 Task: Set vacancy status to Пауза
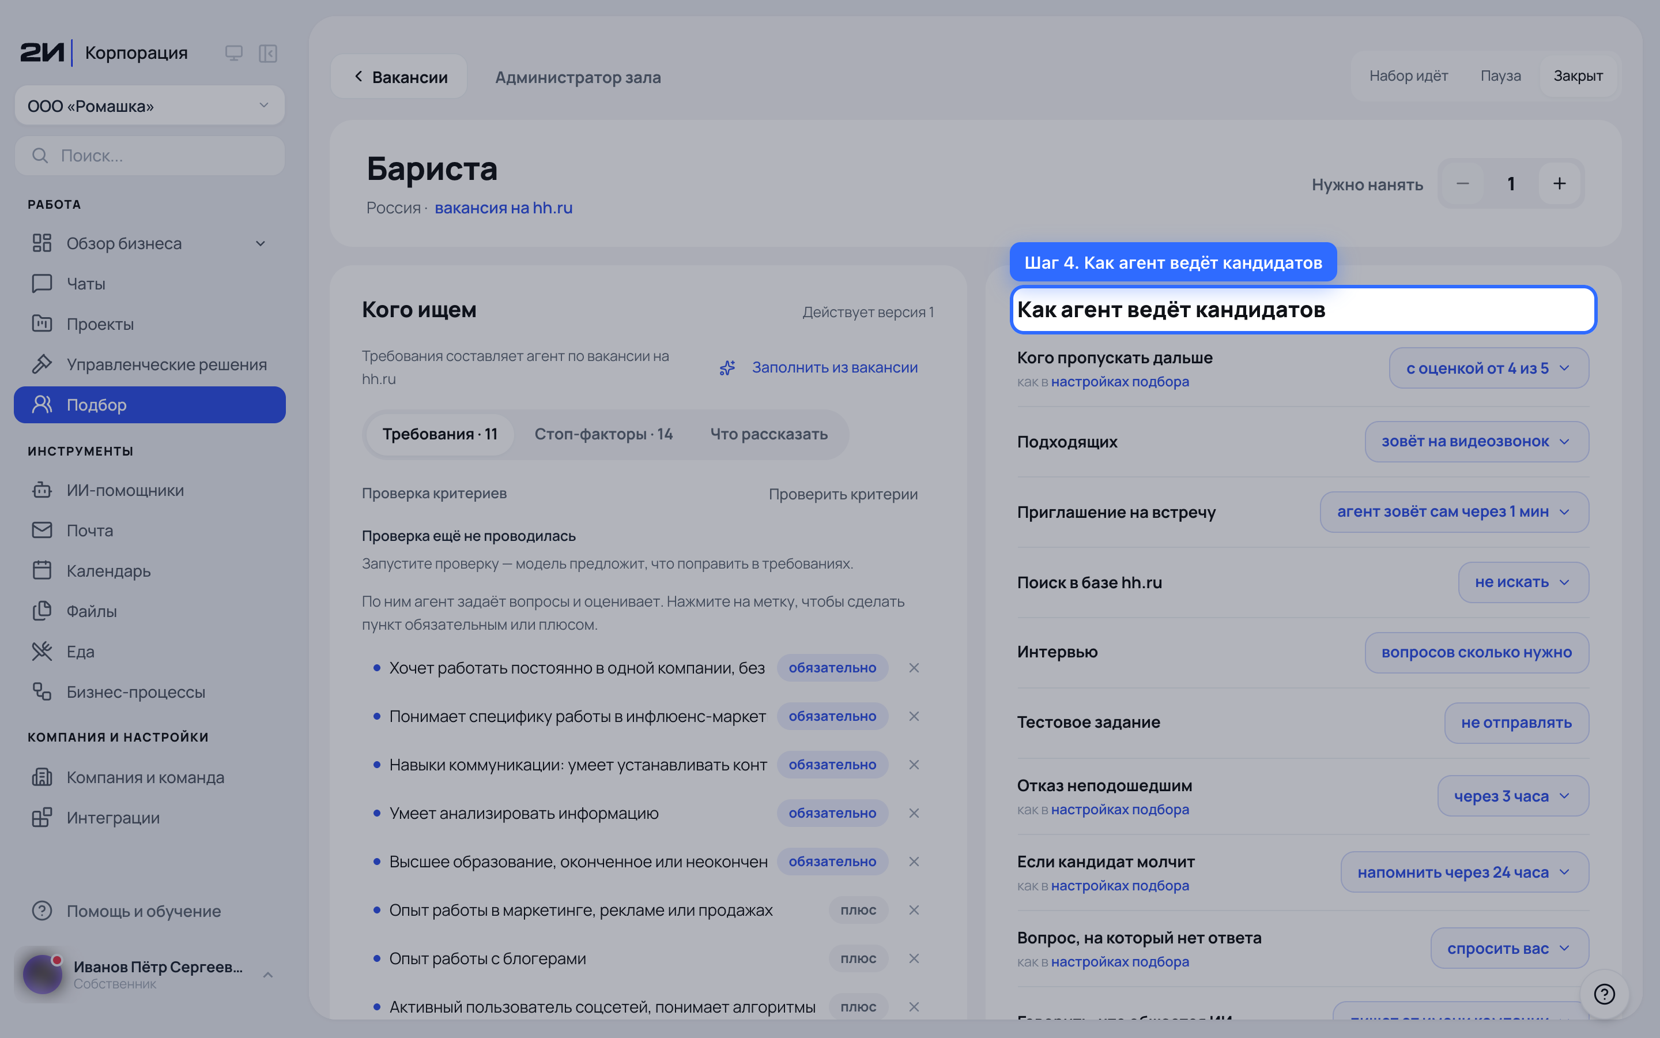[x=1500, y=76]
